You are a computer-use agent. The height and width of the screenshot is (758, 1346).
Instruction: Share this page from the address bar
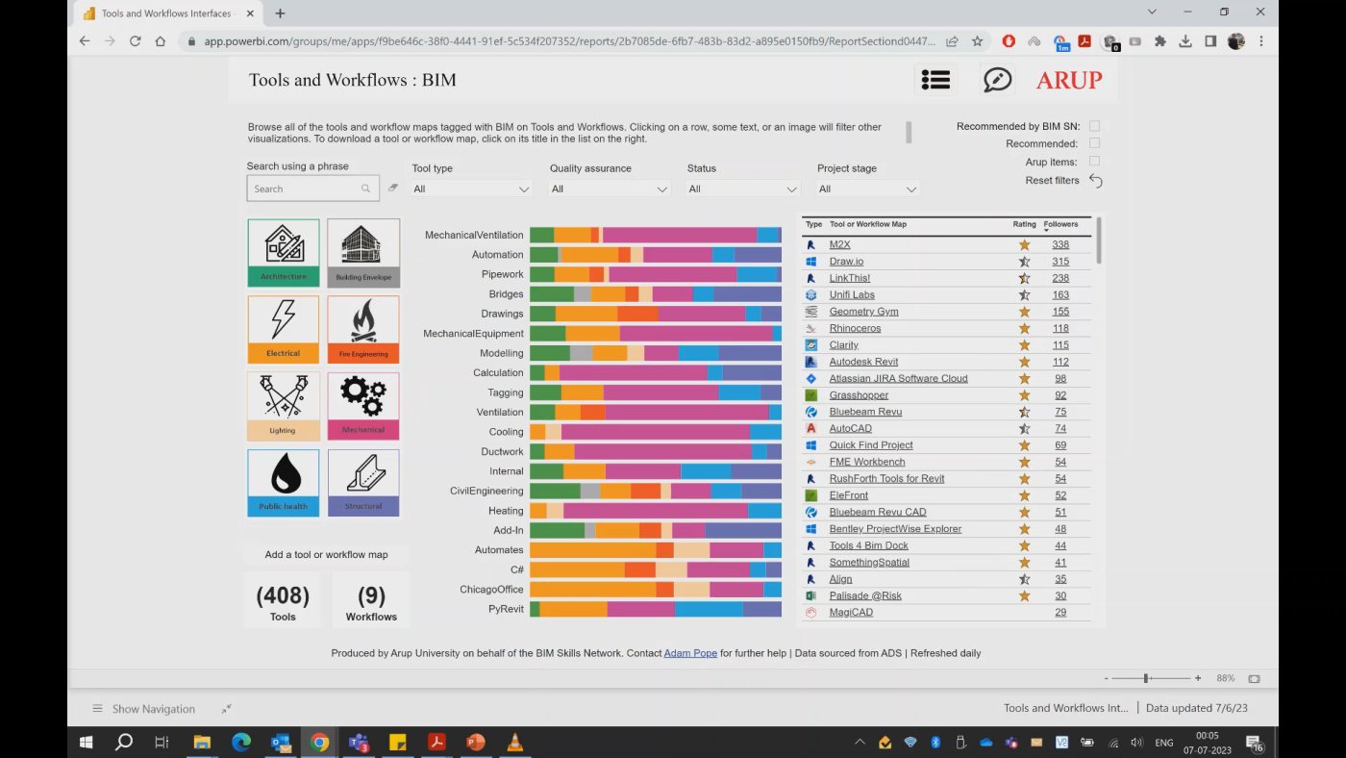tap(952, 41)
